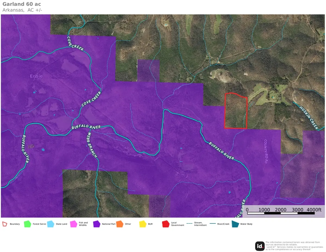Screen dimensions: 326x252
Task: Click inside the red-outlined property parcel
Action: (236, 111)
